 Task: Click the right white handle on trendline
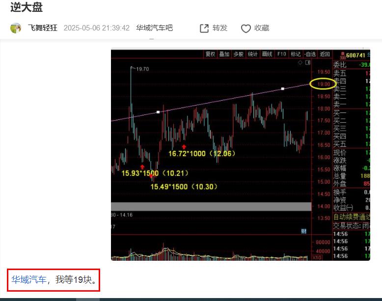click(x=283, y=89)
